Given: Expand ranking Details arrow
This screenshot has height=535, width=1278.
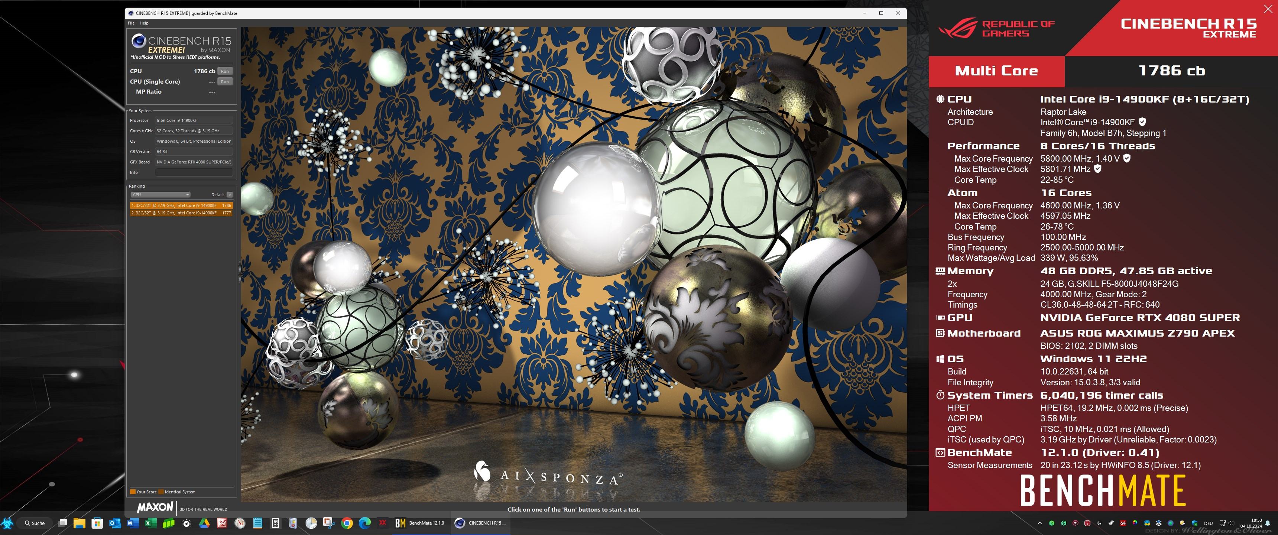Looking at the screenshot, I should pos(229,195).
